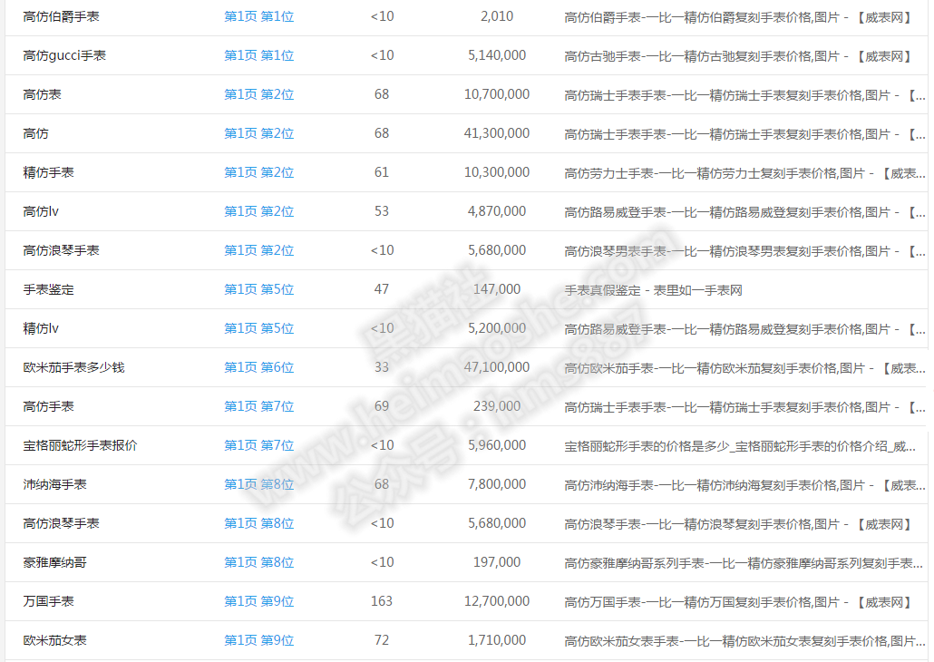
Task: Select the value 5,200,000
Action: click(x=497, y=328)
